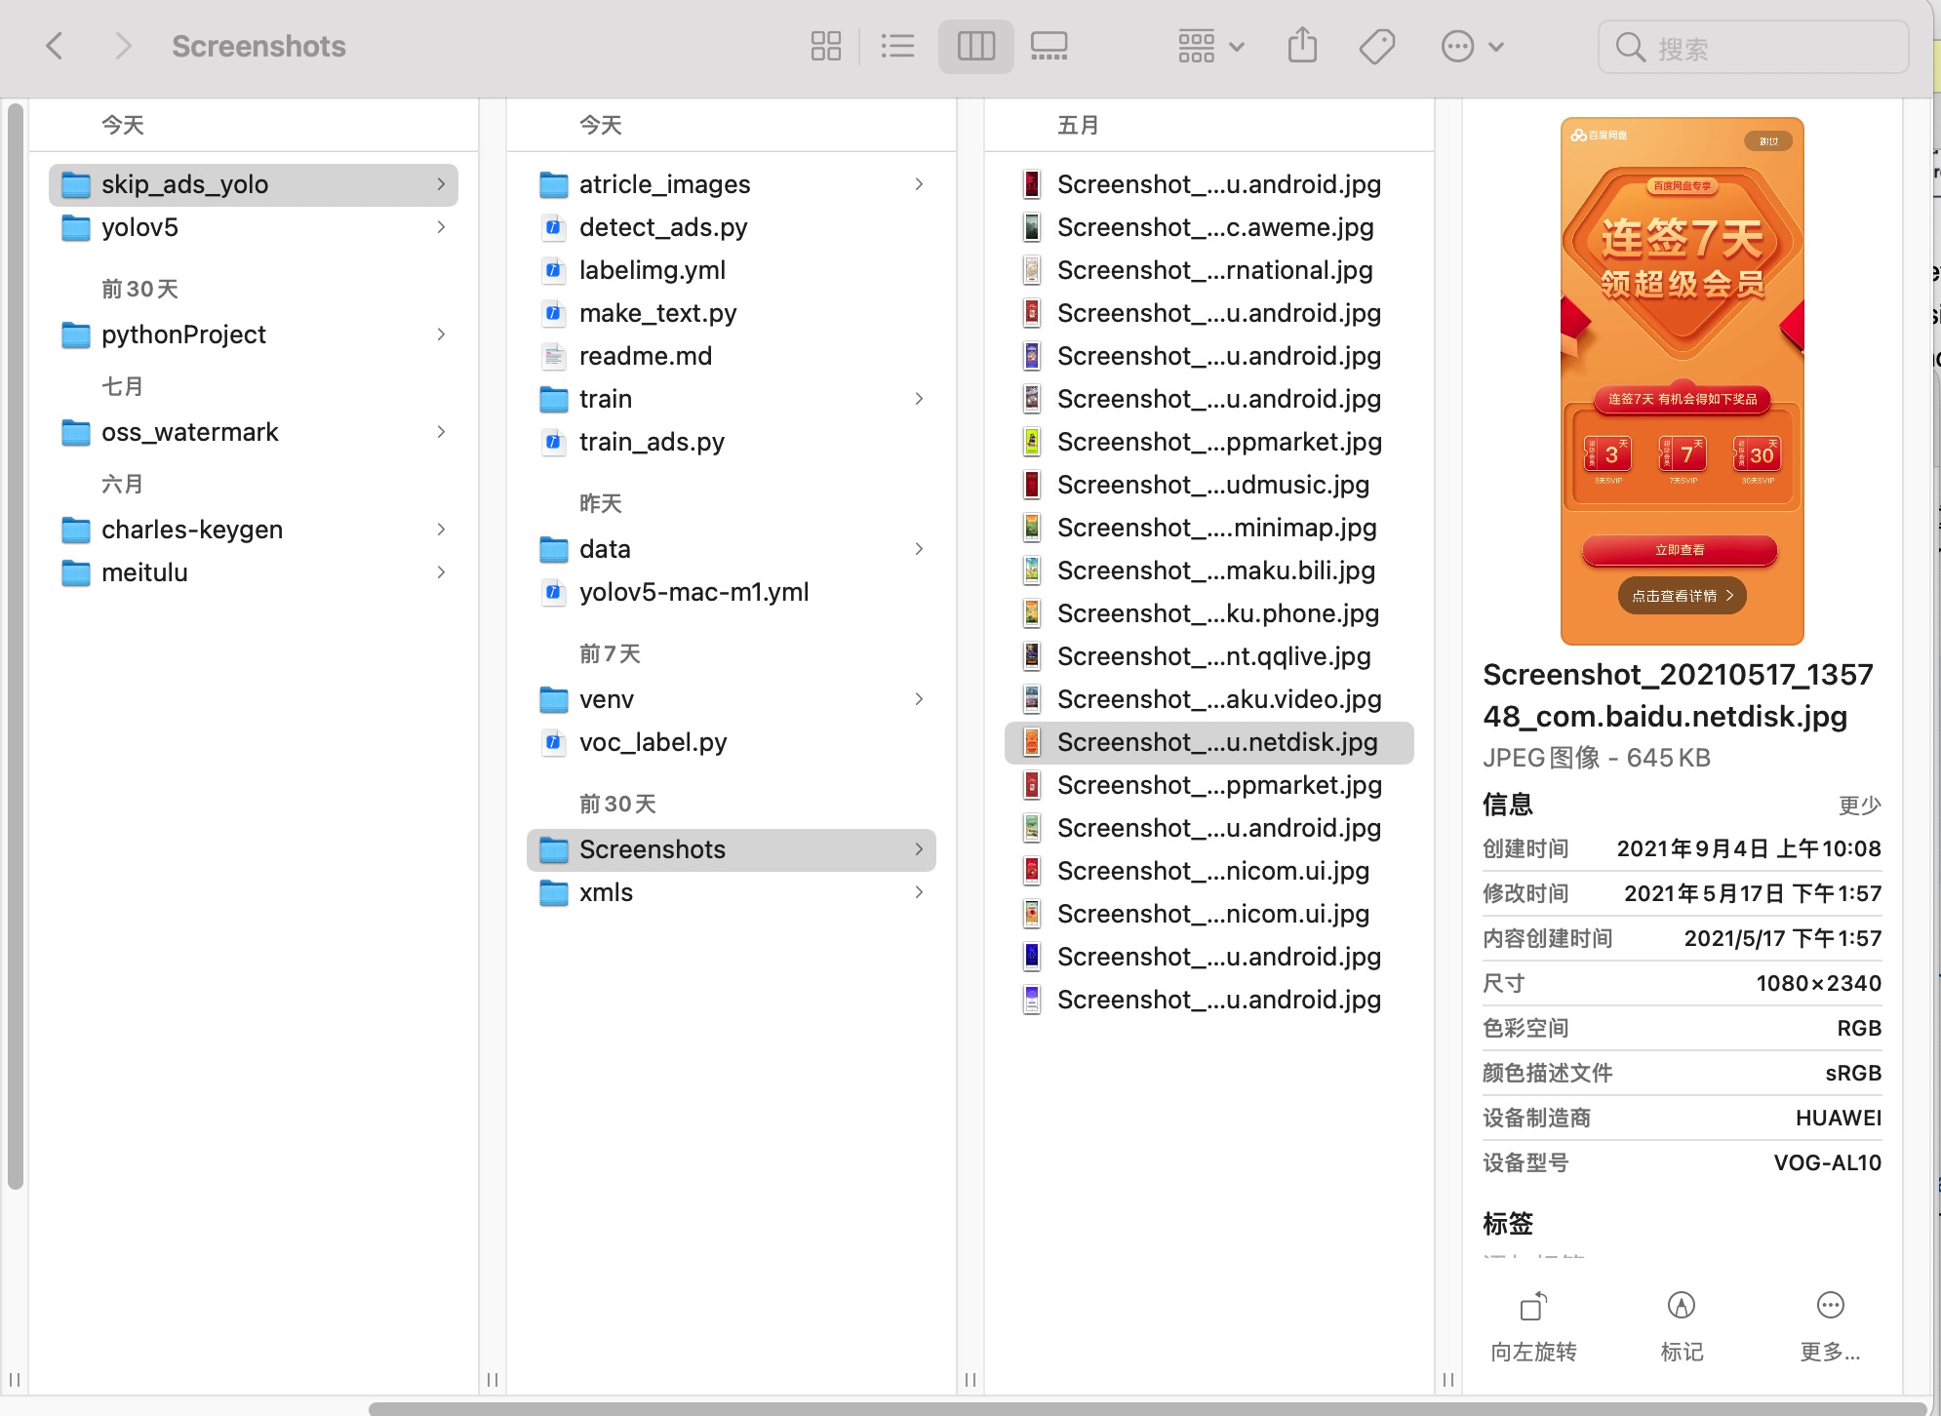The width and height of the screenshot is (1941, 1416).
Task: Select gallery view mode
Action: [1049, 46]
